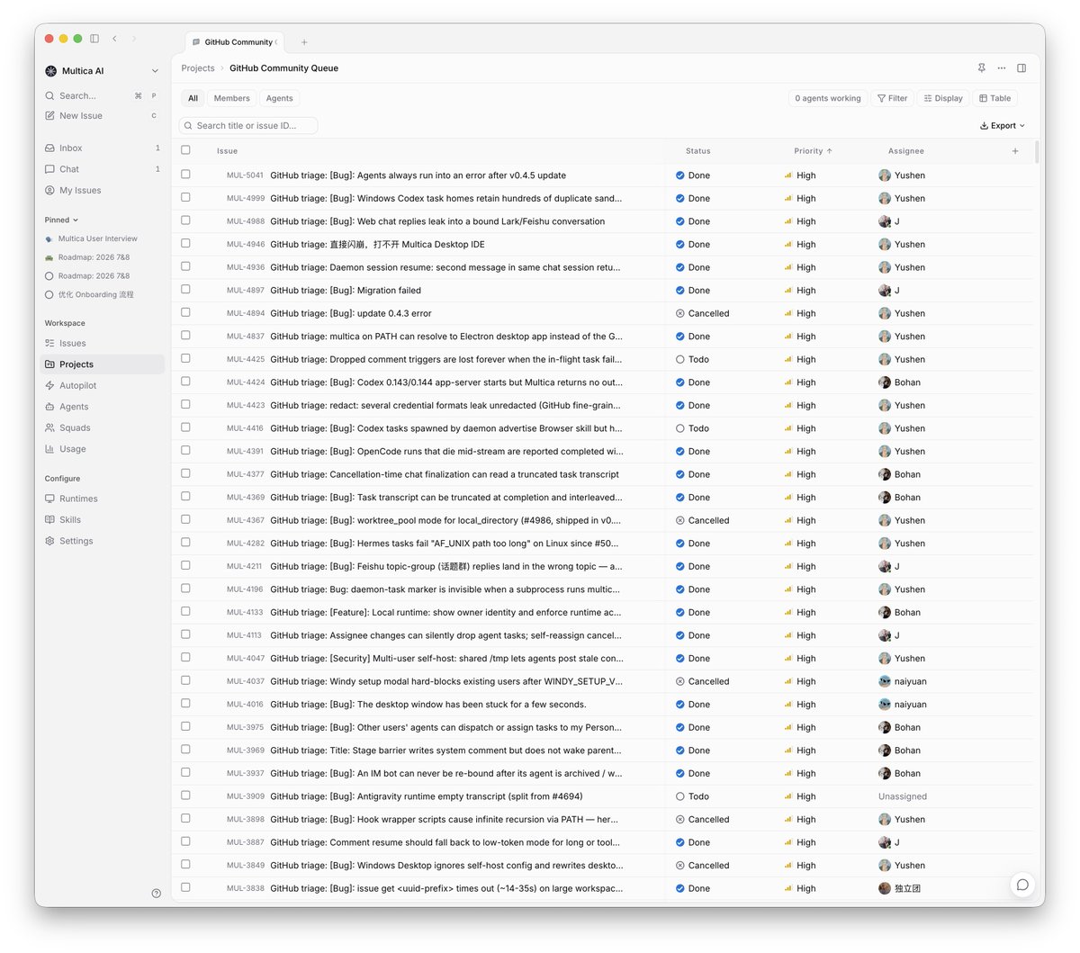Click the Search field in the sidebar
Image resolution: width=1080 pixels, height=953 pixels.
click(102, 95)
